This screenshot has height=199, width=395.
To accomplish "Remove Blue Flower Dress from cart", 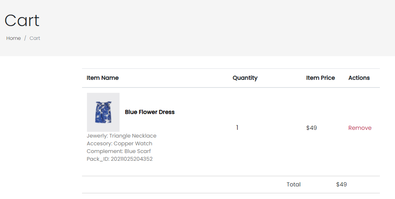I will pyautogui.click(x=359, y=128).
